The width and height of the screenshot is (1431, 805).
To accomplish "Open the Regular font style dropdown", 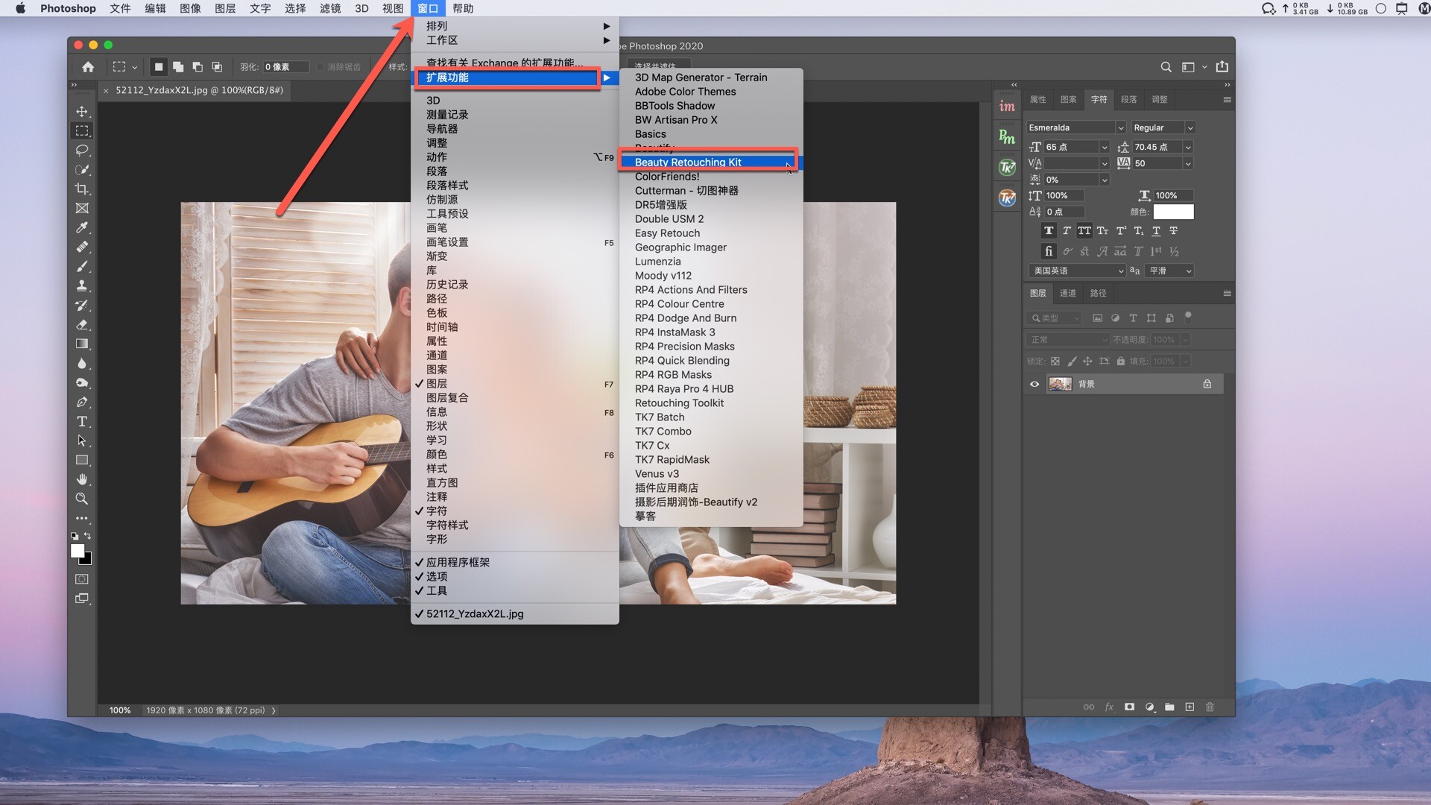I will click(x=1190, y=128).
